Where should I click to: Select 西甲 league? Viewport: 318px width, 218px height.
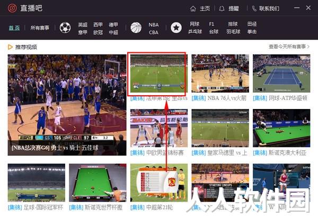tap(98, 25)
